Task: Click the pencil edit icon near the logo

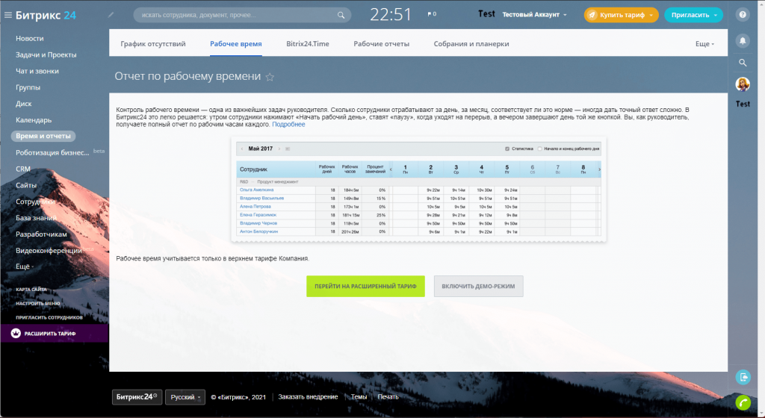Action: pos(111,15)
